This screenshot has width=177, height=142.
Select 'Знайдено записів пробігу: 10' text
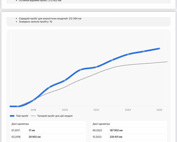pos(35,22)
